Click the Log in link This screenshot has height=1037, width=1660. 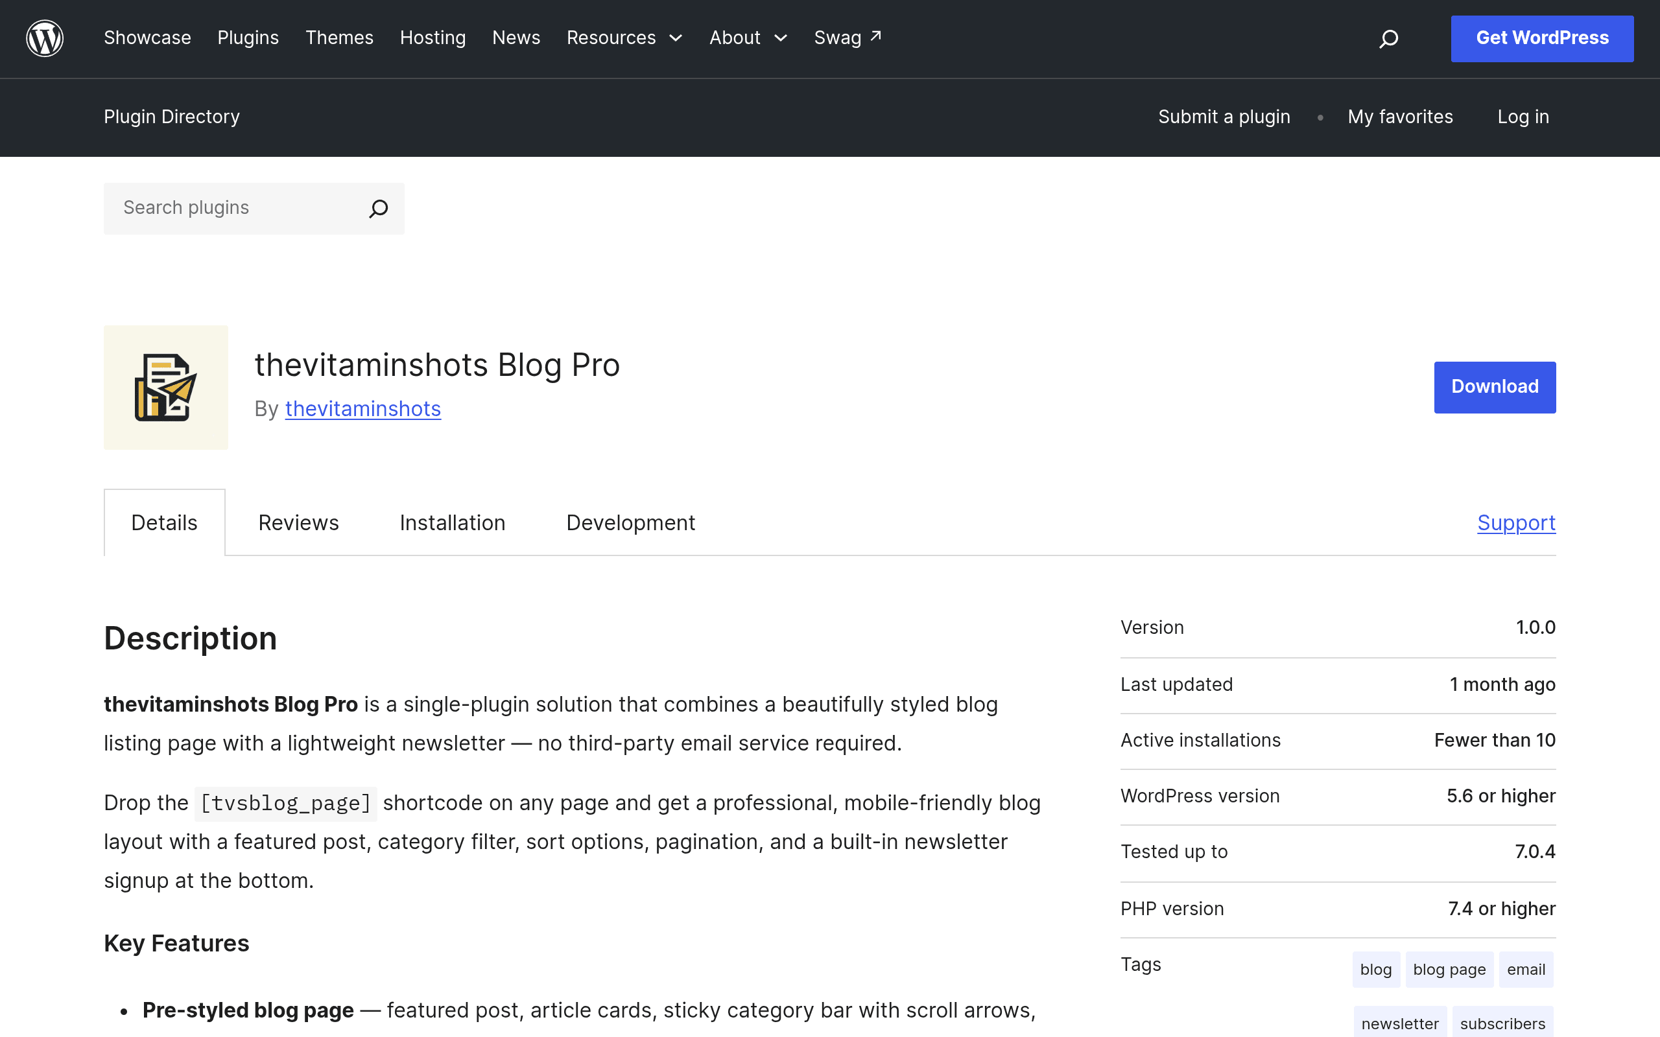[1523, 117]
